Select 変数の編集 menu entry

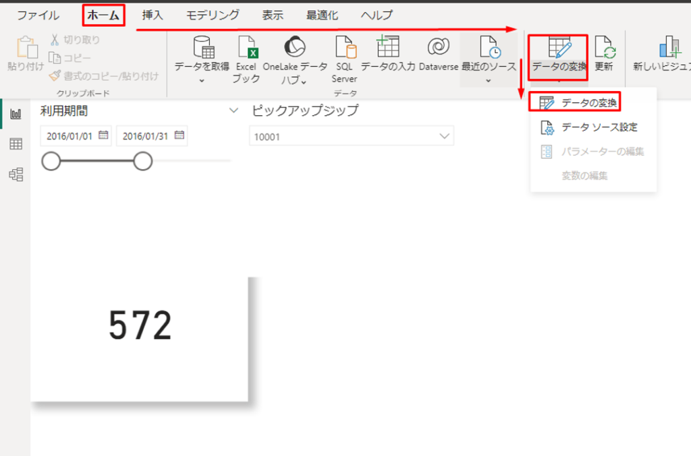coord(593,176)
